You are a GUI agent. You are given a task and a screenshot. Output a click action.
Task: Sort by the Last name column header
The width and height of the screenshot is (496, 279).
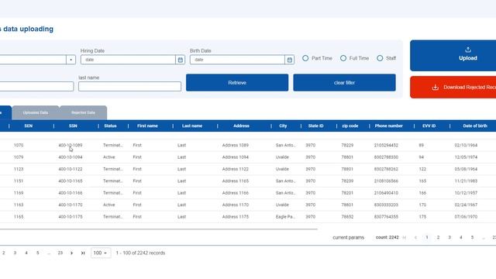click(192, 126)
